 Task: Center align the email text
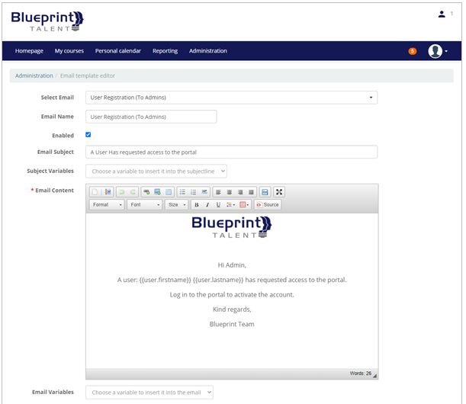pyautogui.click(x=229, y=192)
